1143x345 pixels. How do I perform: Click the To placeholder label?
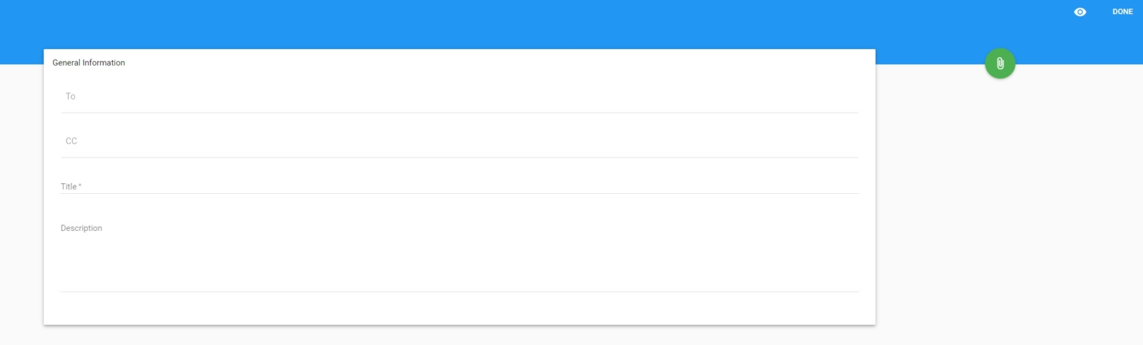(70, 96)
